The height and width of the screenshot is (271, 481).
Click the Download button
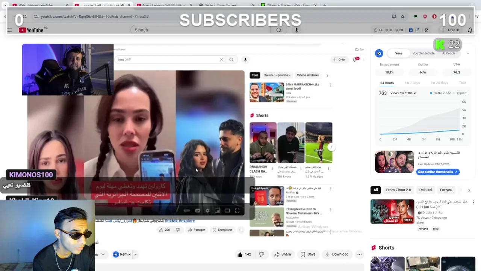tap(337, 254)
